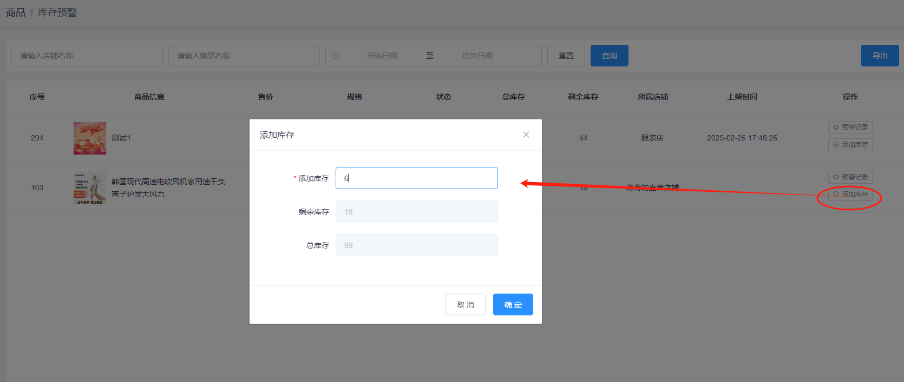
Task: Focus the 添加库存 quantity input field
Action: coord(416,178)
